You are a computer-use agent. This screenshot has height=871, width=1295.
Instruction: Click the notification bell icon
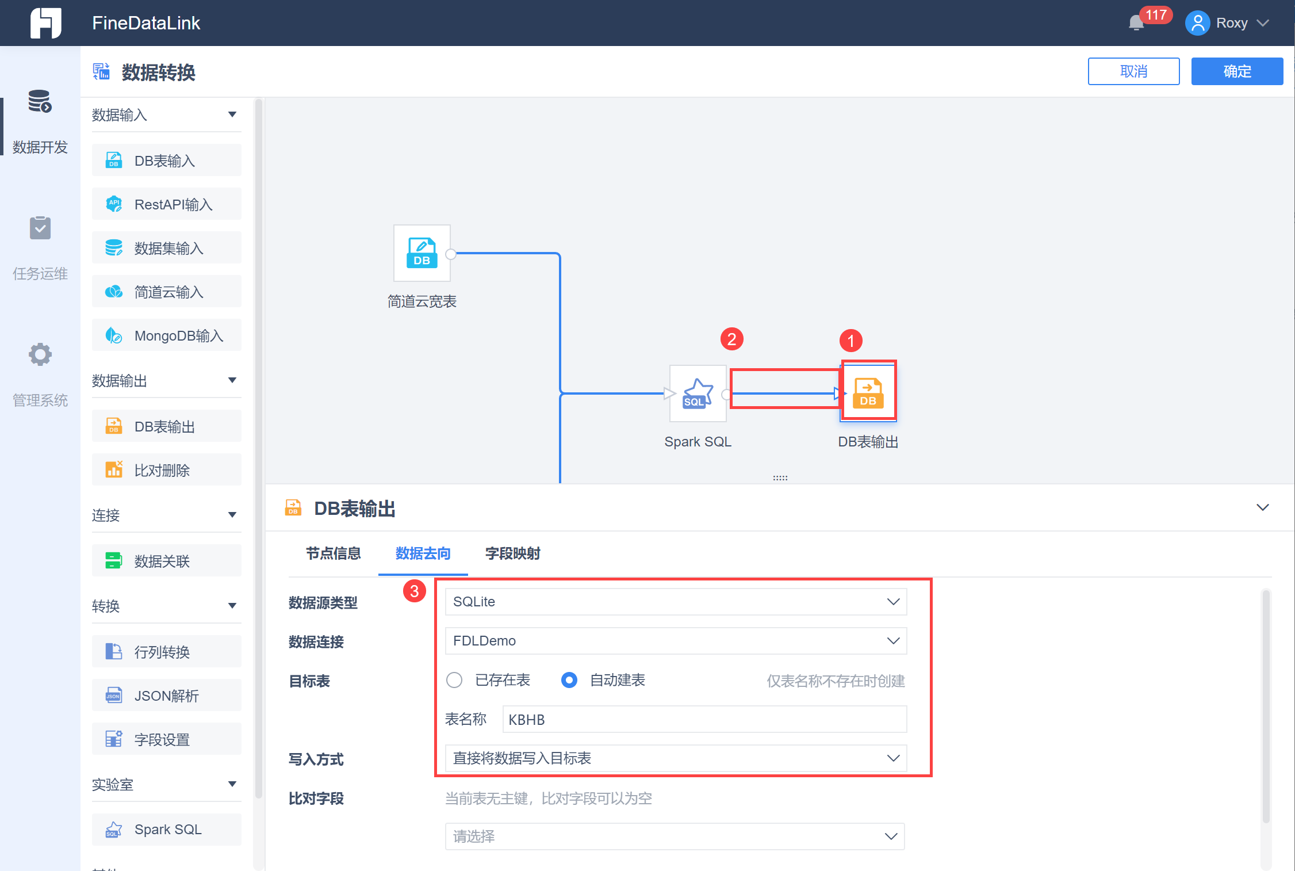1136,24
